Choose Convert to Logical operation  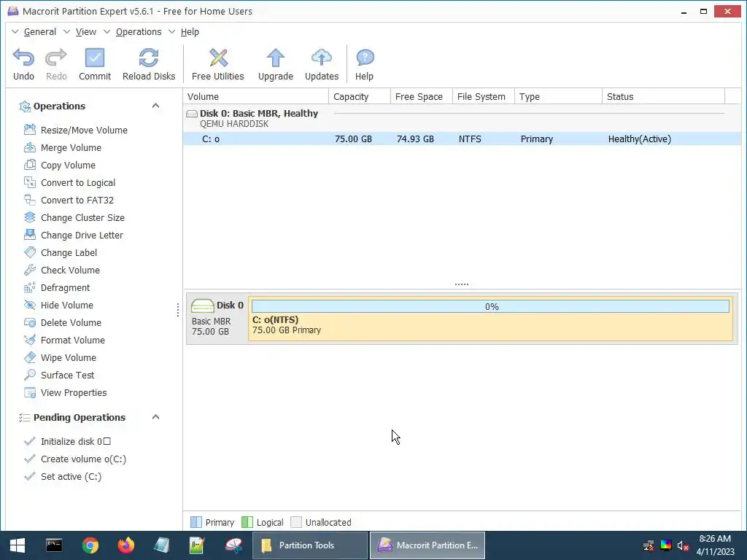point(77,183)
